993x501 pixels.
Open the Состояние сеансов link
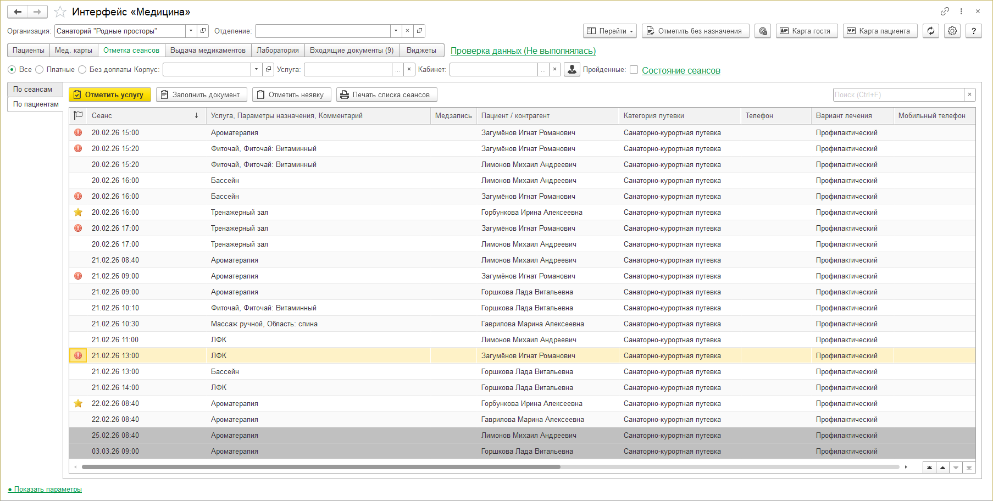click(x=681, y=70)
